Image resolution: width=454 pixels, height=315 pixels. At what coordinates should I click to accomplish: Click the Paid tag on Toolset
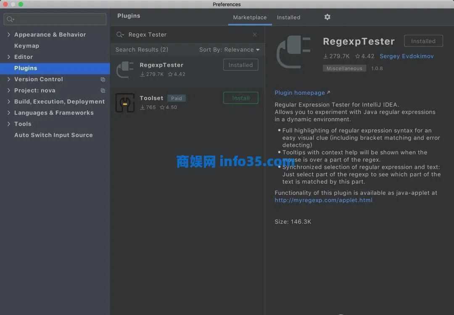[176, 98]
